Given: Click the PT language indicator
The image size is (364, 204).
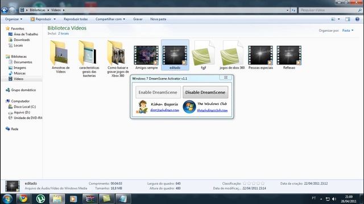Looking at the screenshot, I should pos(313,198).
